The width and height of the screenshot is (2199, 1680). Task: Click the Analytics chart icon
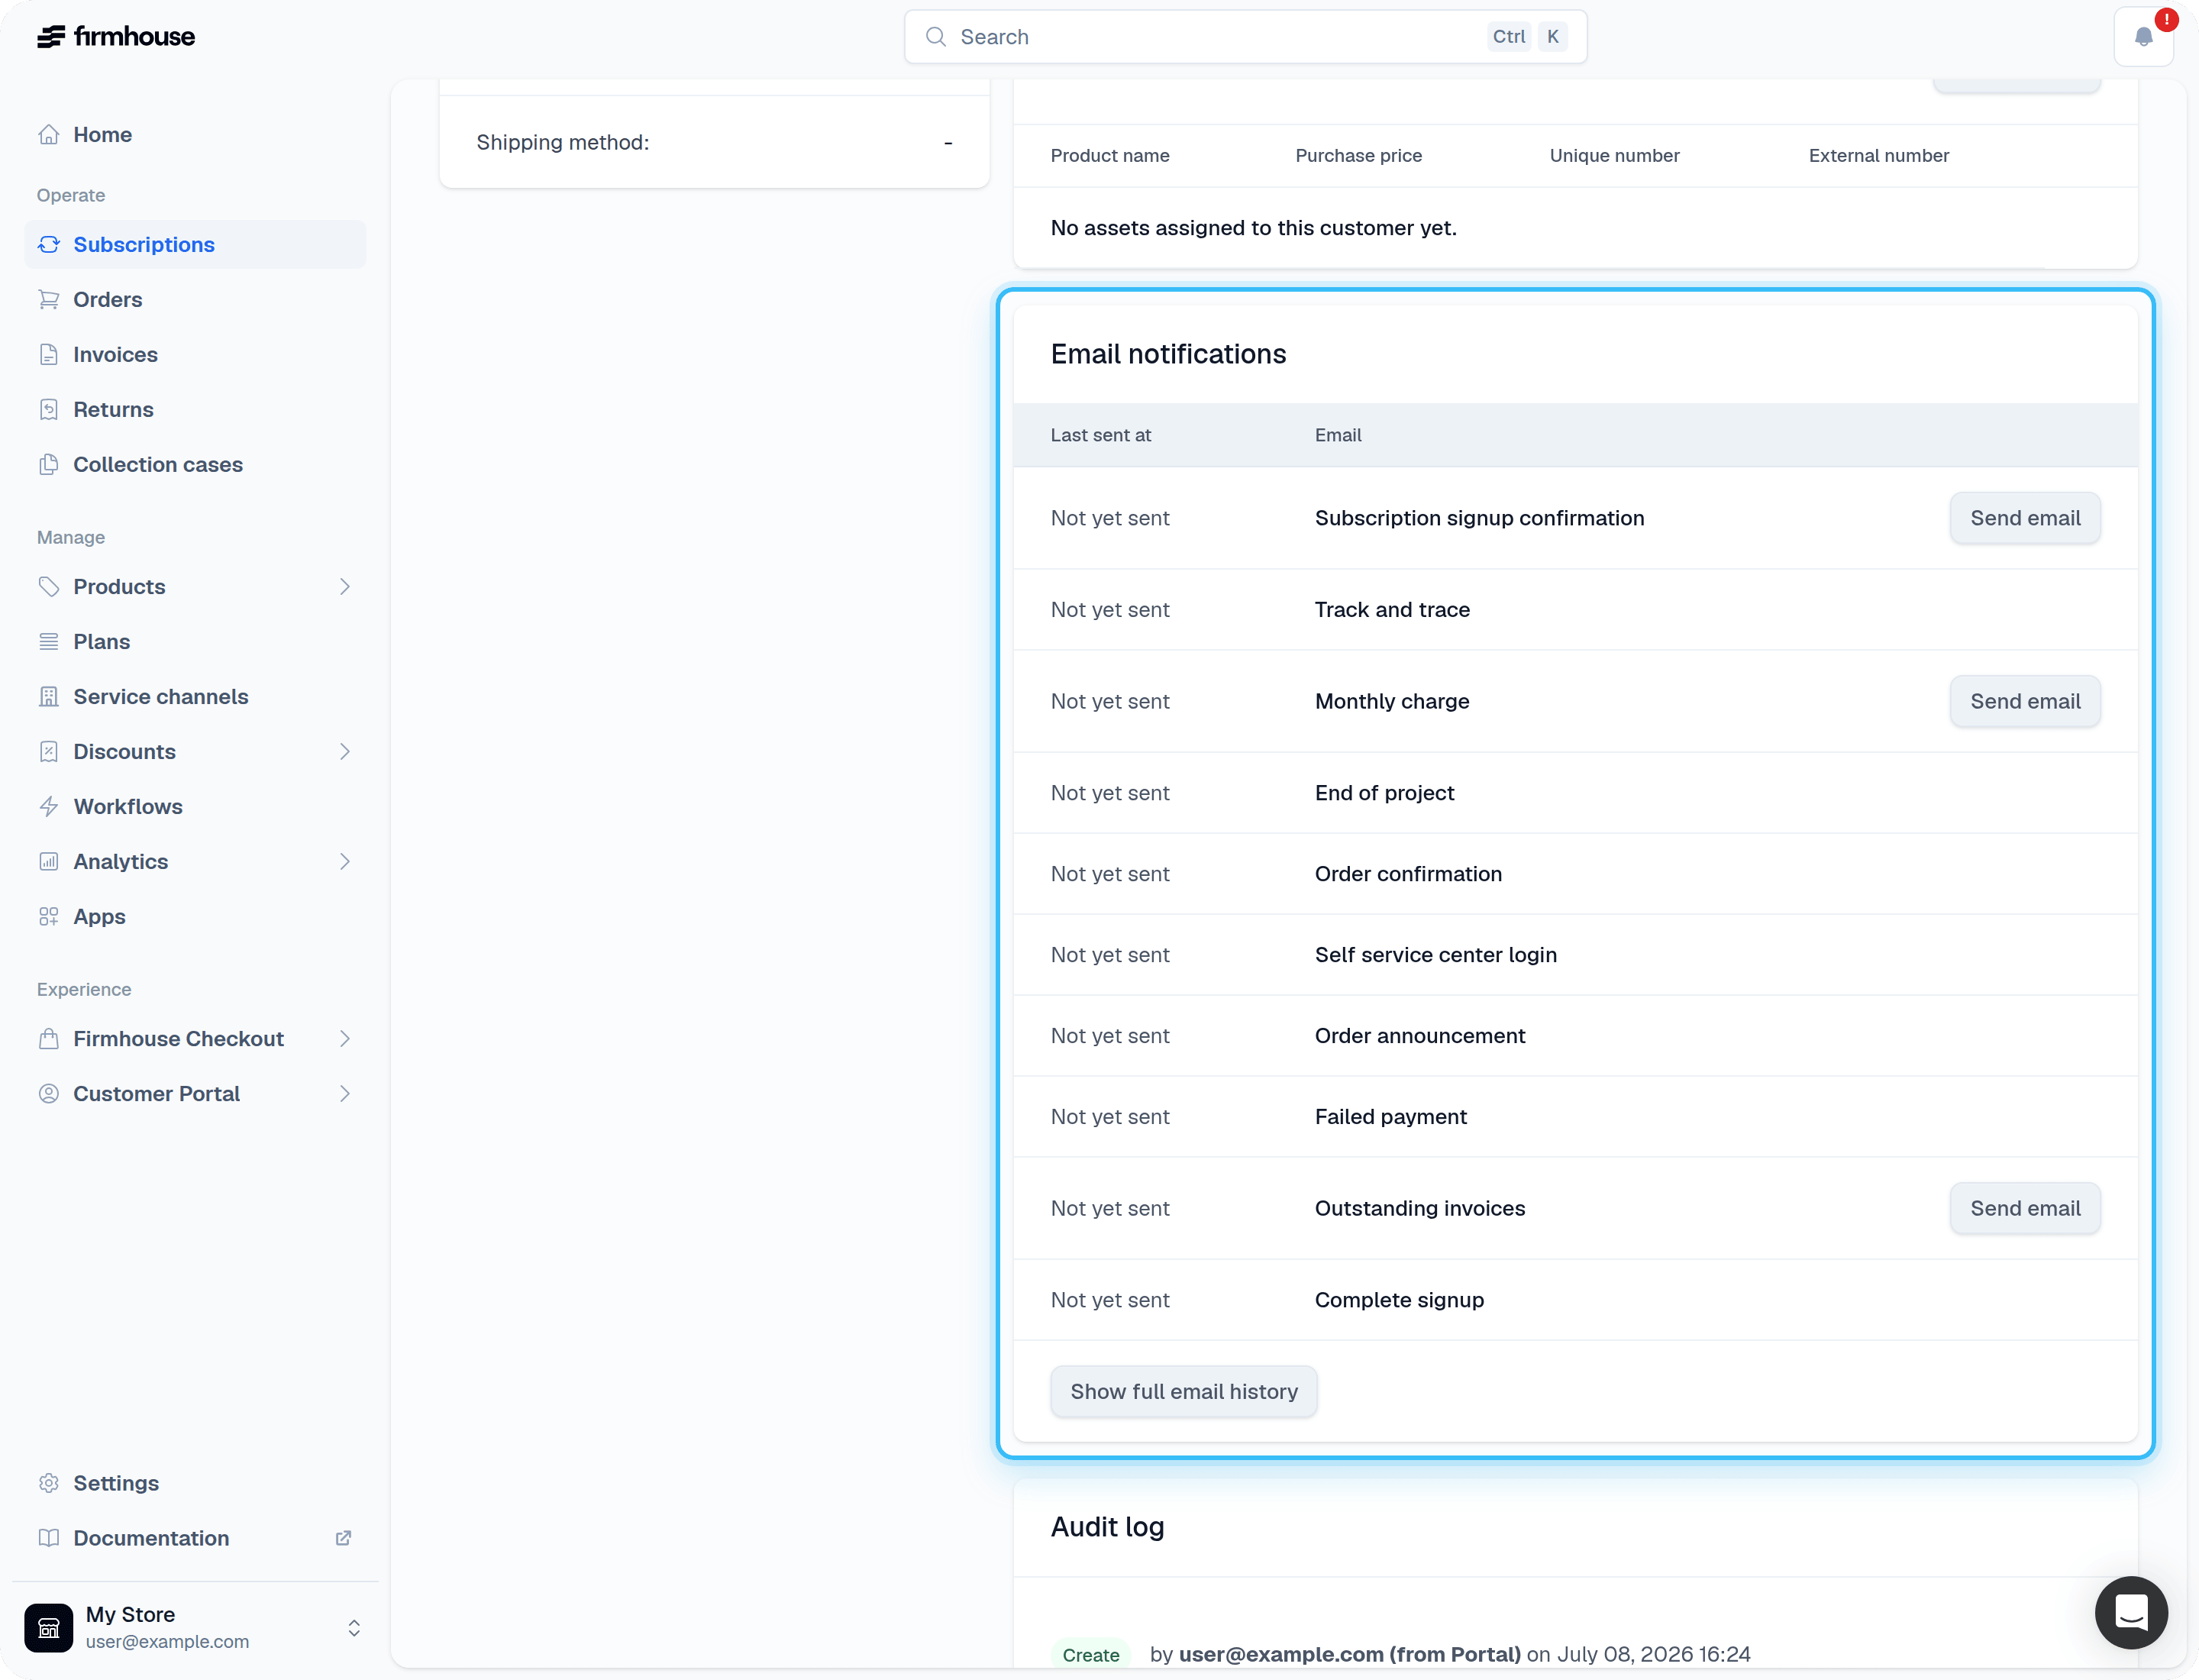coord(49,861)
